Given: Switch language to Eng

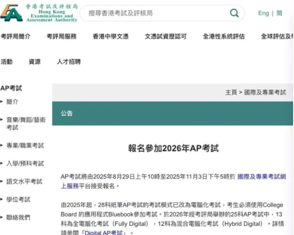Looking at the screenshot, I should (x=263, y=13).
